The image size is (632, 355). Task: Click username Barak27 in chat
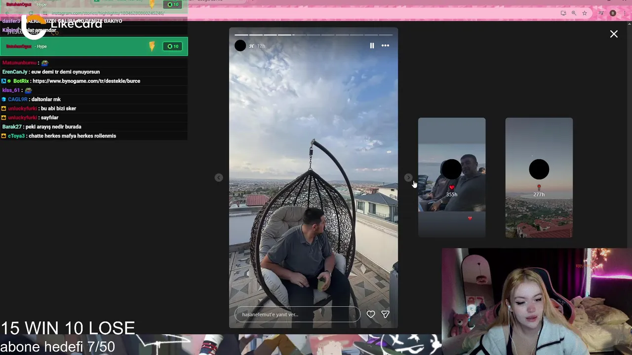click(12, 127)
